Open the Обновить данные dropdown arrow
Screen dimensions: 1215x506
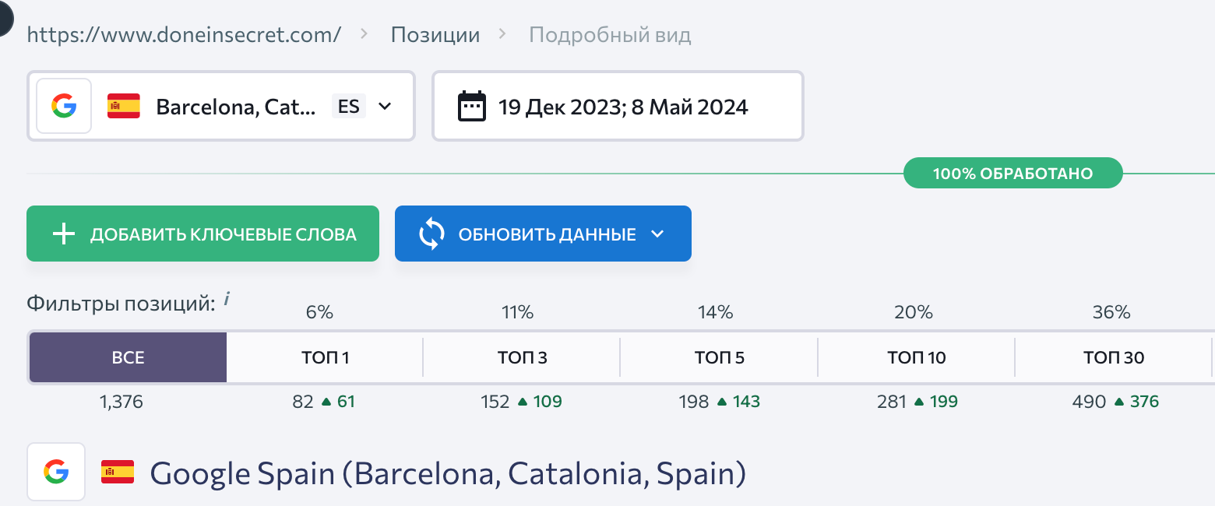(657, 234)
